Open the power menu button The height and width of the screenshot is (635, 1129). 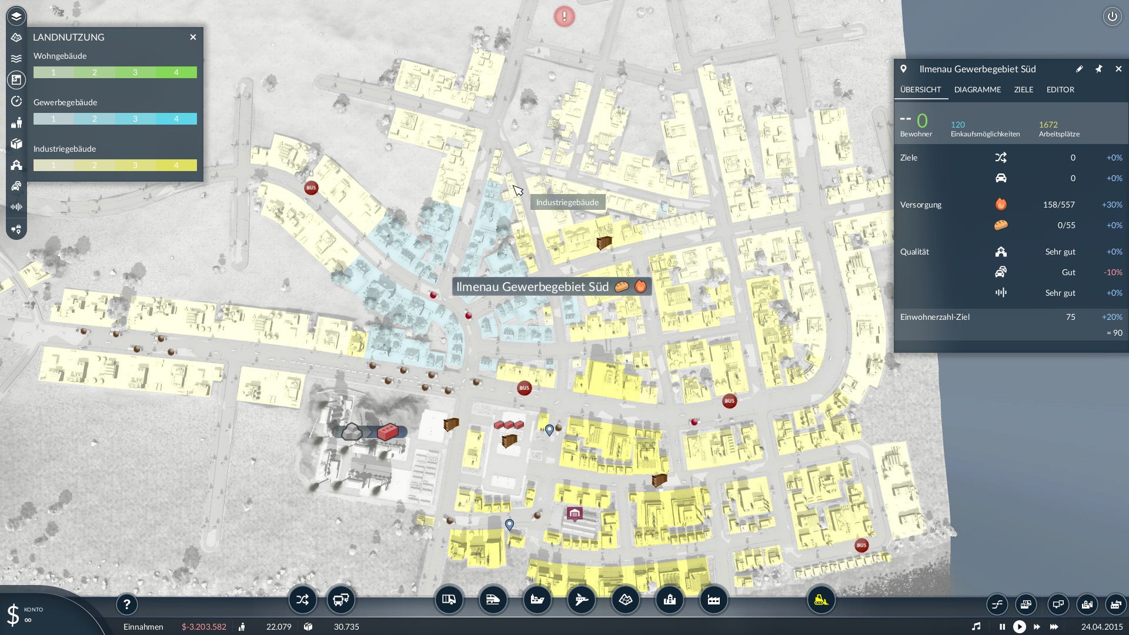tap(1112, 16)
